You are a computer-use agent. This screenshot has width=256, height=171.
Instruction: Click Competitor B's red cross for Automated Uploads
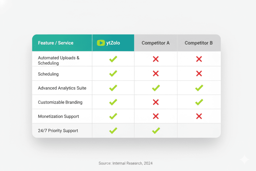tap(199, 59)
